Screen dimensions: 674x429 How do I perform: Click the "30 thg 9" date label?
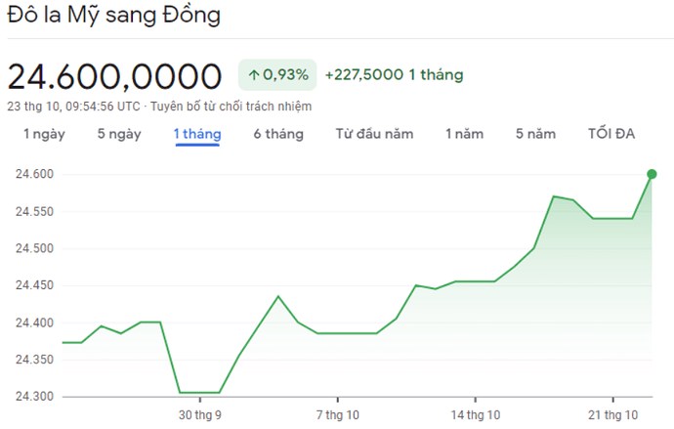[x=200, y=415]
